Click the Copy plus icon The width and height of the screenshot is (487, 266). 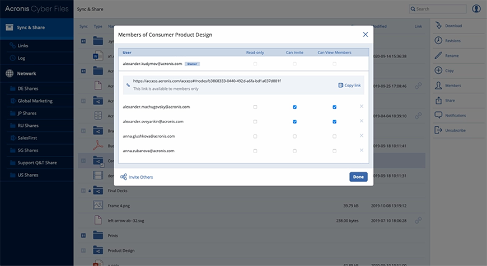coord(438,70)
